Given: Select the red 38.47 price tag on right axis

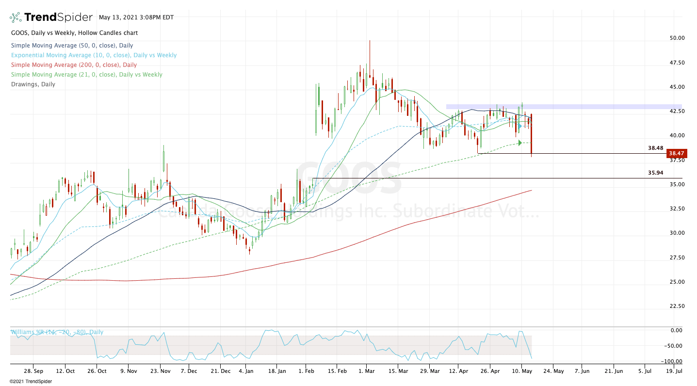Looking at the screenshot, I should [678, 153].
